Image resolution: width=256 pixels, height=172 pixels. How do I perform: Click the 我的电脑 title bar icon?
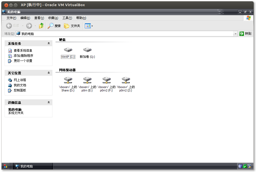click(x=4, y=12)
